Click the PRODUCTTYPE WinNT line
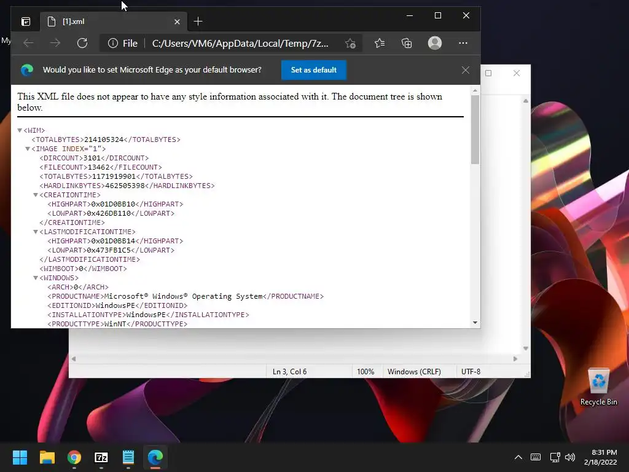 117,324
